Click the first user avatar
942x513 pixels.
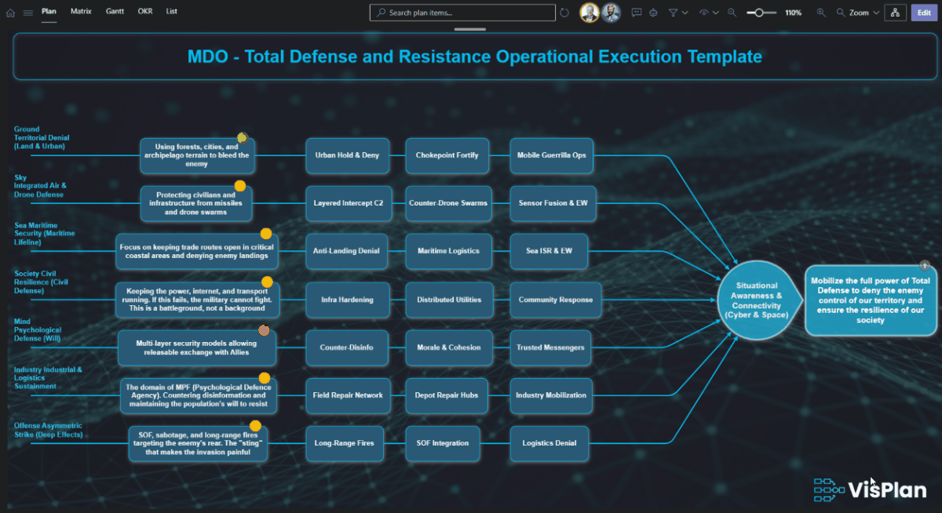pyautogui.click(x=589, y=13)
